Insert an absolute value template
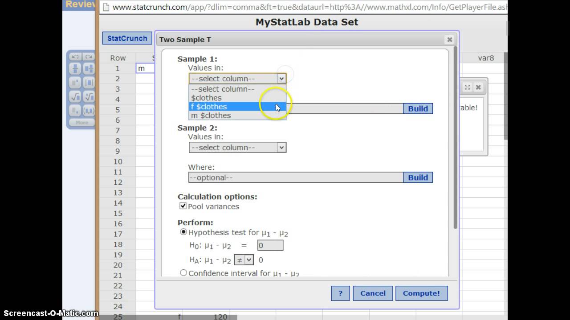The height and width of the screenshot is (320, 570). [x=89, y=83]
